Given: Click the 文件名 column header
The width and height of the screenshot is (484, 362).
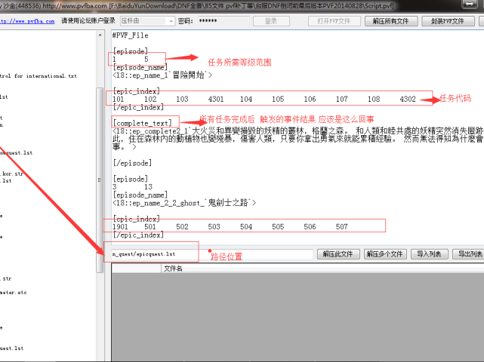Looking at the screenshot, I should click(x=173, y=268).
